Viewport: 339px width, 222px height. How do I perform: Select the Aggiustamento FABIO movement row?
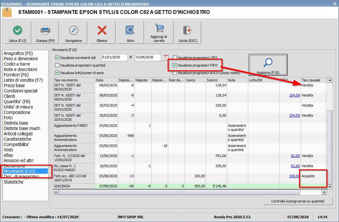(74, 128)
